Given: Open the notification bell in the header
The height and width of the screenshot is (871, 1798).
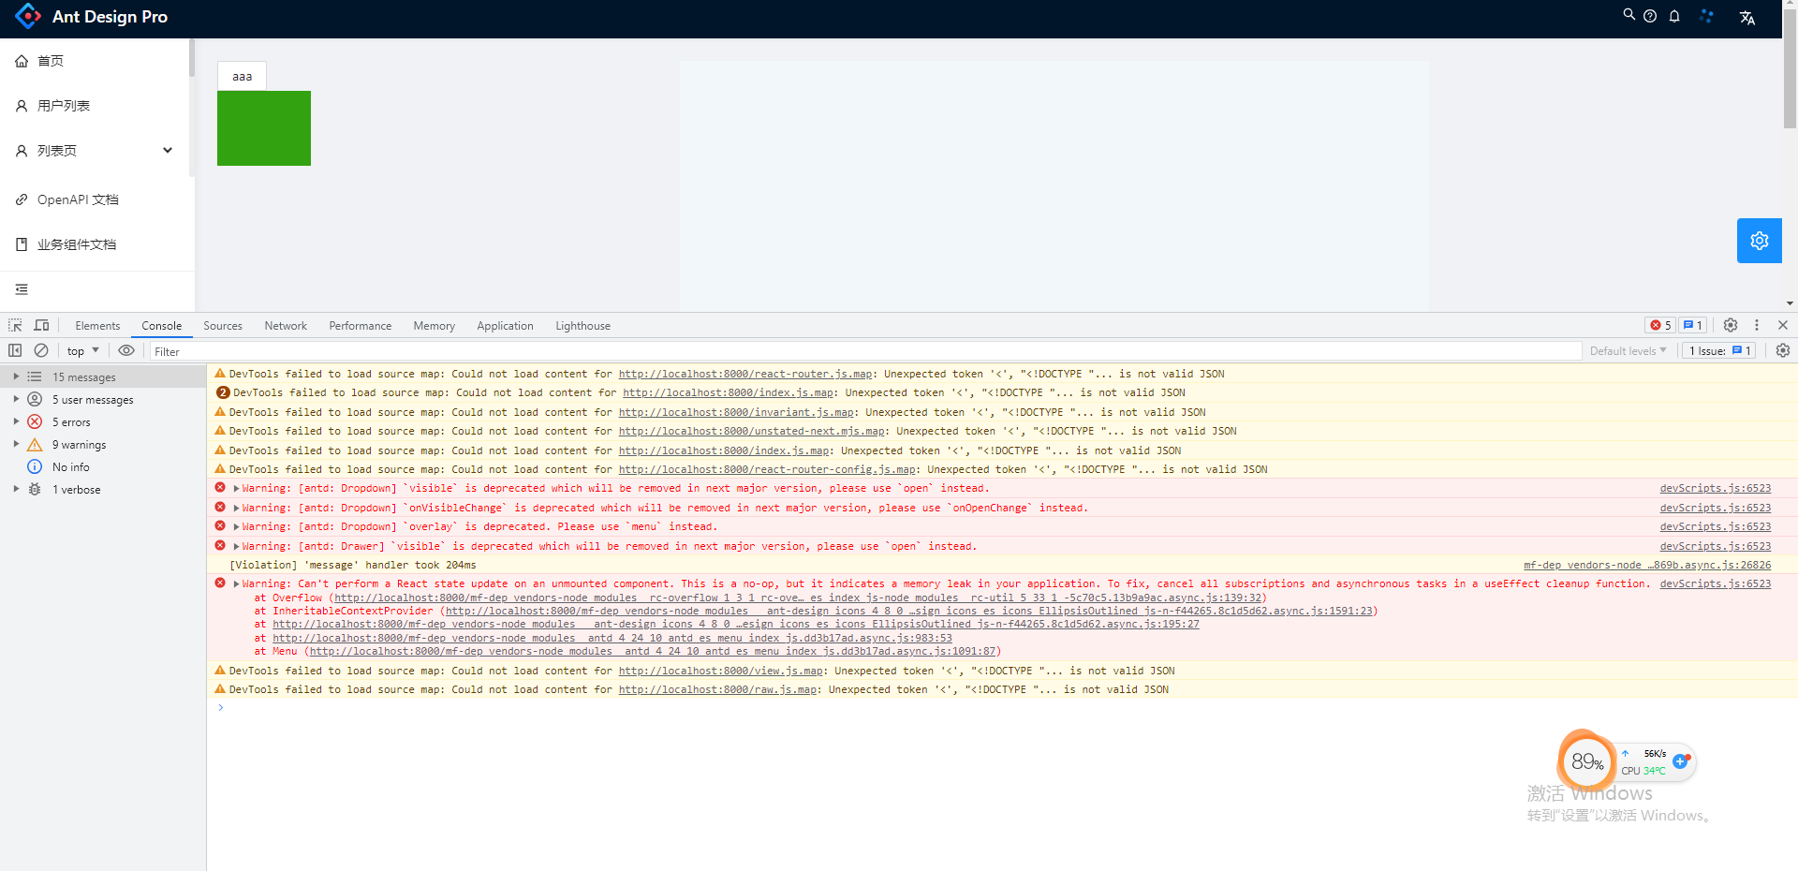Looking at the screenshot, I should tap(1674, 16).
